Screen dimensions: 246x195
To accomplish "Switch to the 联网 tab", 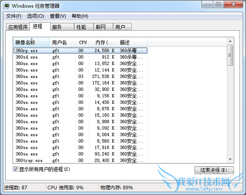I will pos(103,27).
